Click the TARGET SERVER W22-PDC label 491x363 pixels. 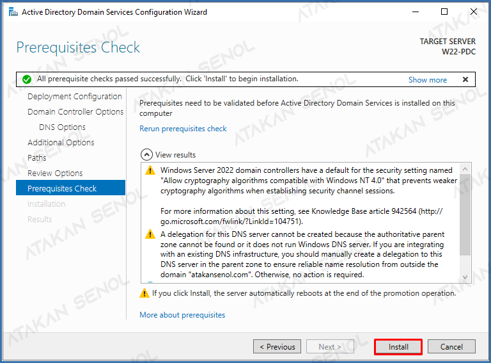(448, 47)
